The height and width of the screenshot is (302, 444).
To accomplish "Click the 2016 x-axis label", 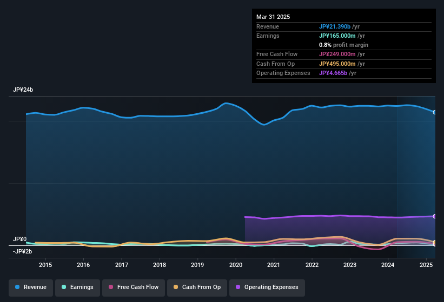I will coord(83,265).
